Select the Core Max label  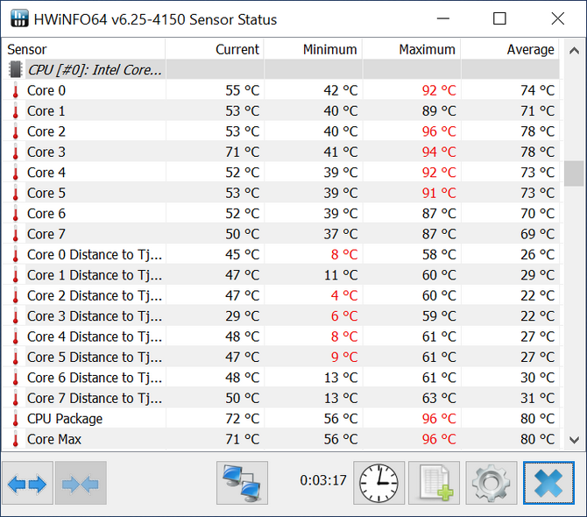click(x=54, y=439)
